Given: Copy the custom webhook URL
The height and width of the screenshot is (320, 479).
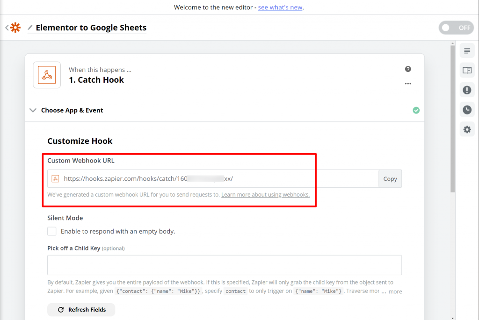Looking at the screenshot, I should coord(390,179).
